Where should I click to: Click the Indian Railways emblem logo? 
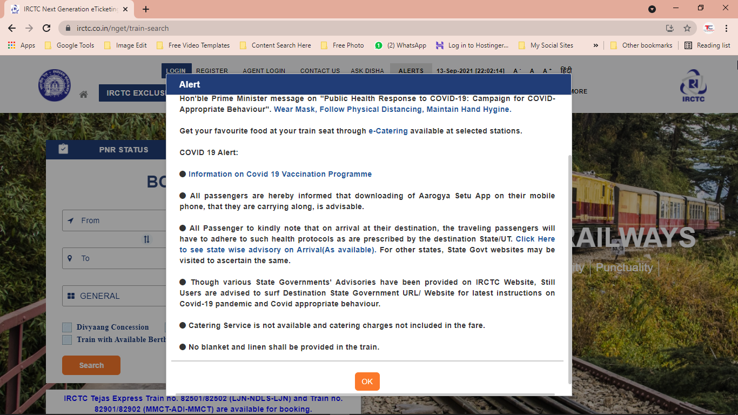pos(54,85)
